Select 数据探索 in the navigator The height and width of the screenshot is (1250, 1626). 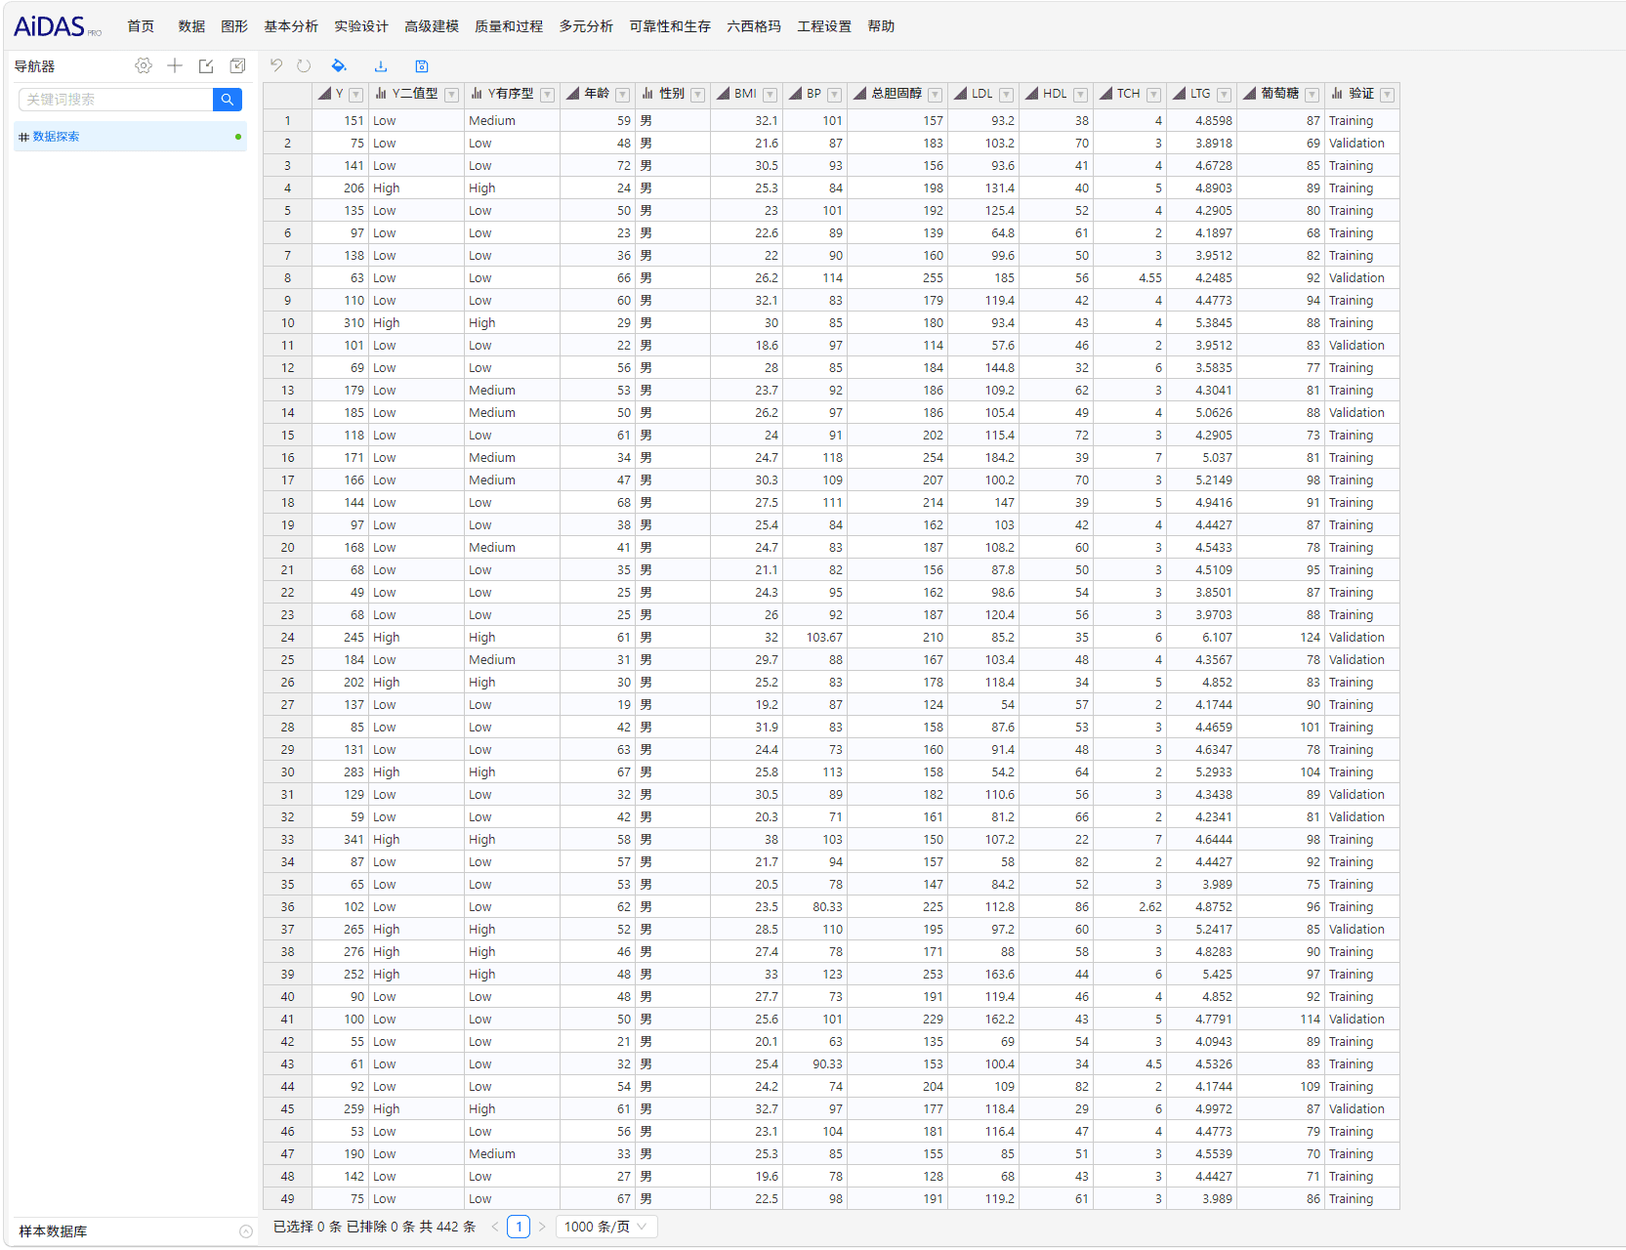pyautogui.click(x=130, y=137)
